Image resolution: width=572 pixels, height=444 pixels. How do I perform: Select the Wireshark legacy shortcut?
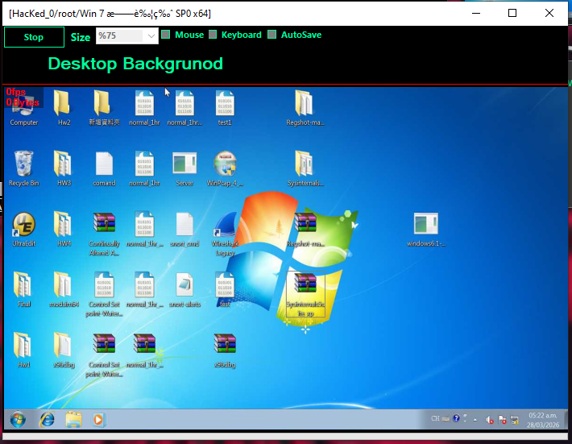[x=226, y=226]
